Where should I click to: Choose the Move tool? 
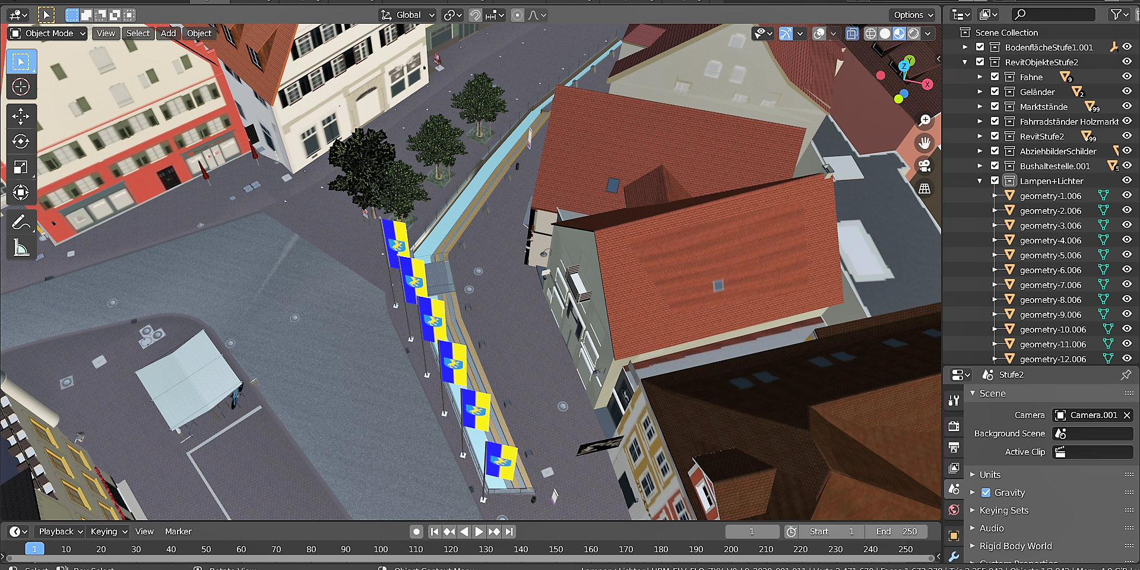pyautogui.click(x=21, y=116)
